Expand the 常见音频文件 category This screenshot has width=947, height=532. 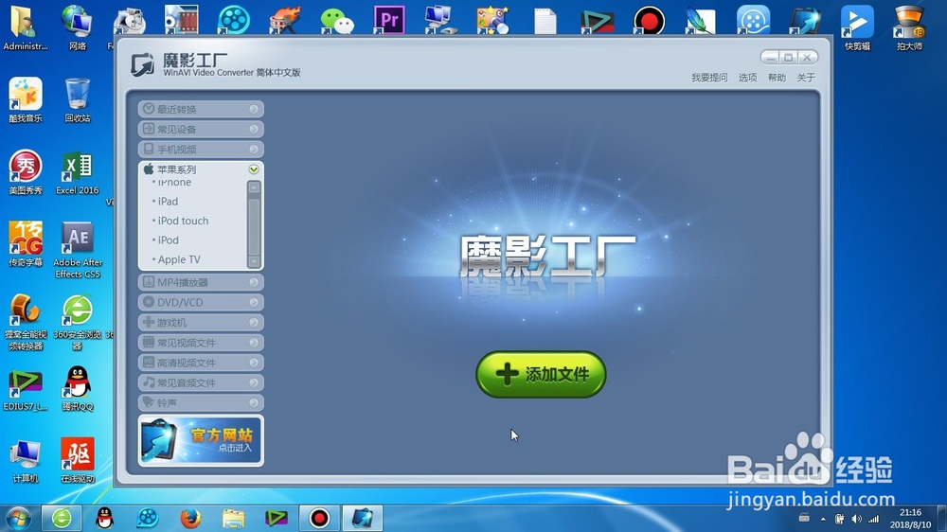pos(201,382)
